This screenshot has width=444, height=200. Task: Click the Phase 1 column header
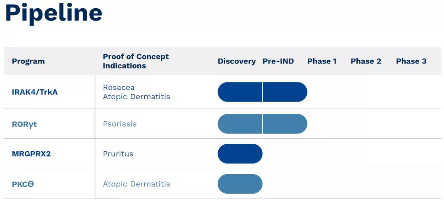pos(322,61)
